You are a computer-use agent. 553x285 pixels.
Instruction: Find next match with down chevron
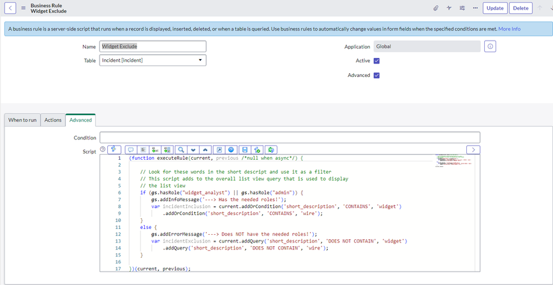193,149
